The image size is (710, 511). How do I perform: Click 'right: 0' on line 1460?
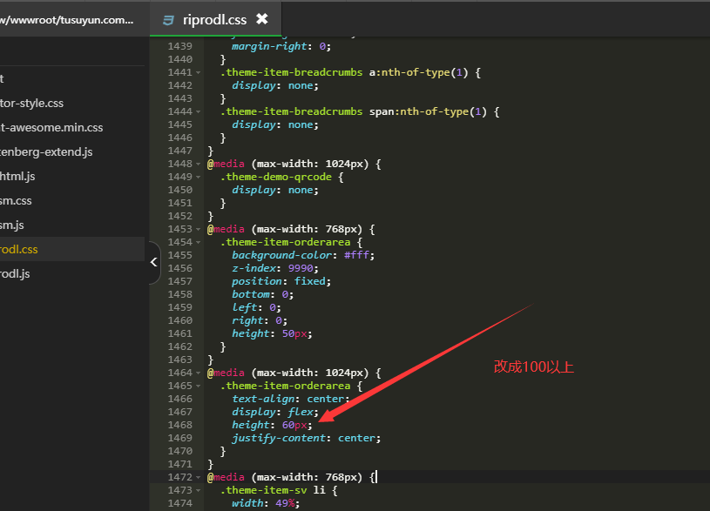tap(260, 320)
